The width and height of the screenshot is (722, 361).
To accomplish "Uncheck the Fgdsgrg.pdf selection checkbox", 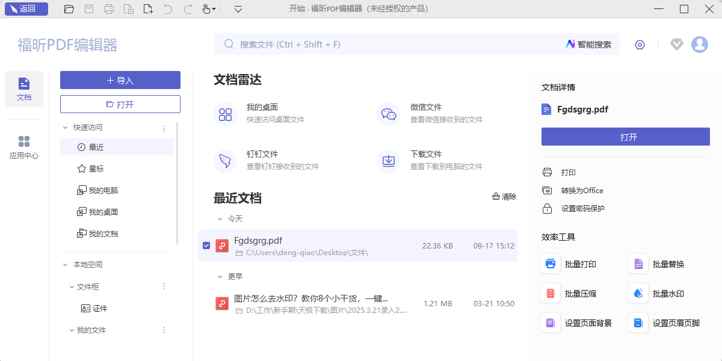I will coord(206,245).
